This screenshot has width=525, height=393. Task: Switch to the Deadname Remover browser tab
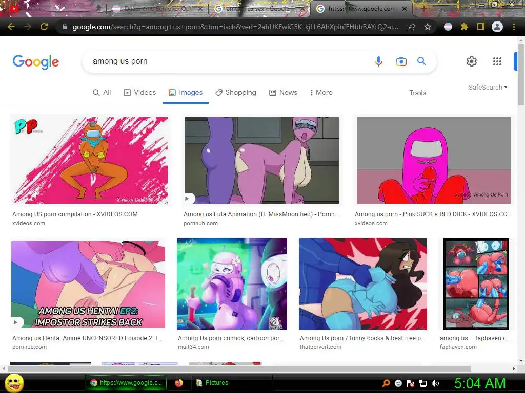click(156, 9)
